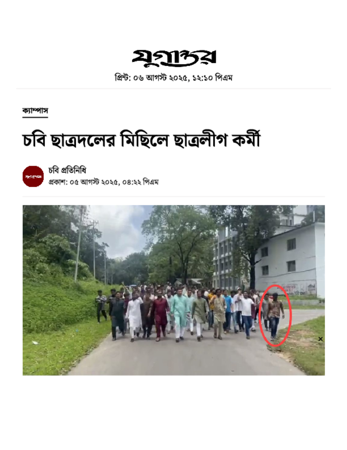
Task: Click the large tree in photo's center
Action: [183, 241]
